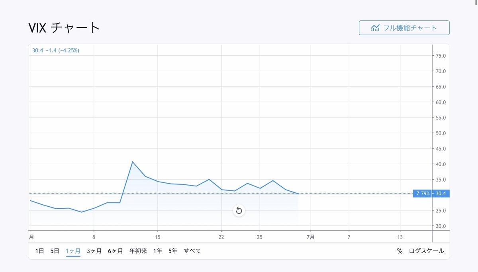Click the 7月 date axis label
The height and width of the screenshot is (272, 478).
[311, 237]
